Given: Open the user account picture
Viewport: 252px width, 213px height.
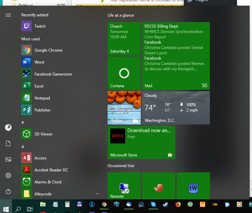Looking at the screenshot, I should (8, 127).
